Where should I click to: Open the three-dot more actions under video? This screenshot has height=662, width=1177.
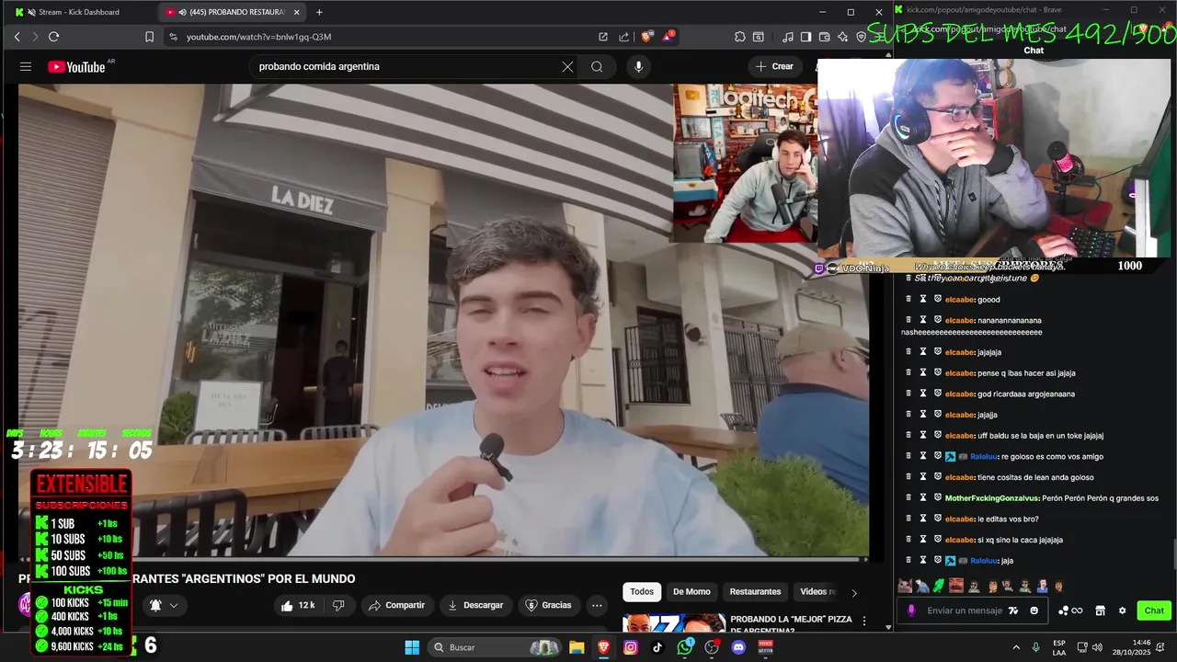[597, 605]
